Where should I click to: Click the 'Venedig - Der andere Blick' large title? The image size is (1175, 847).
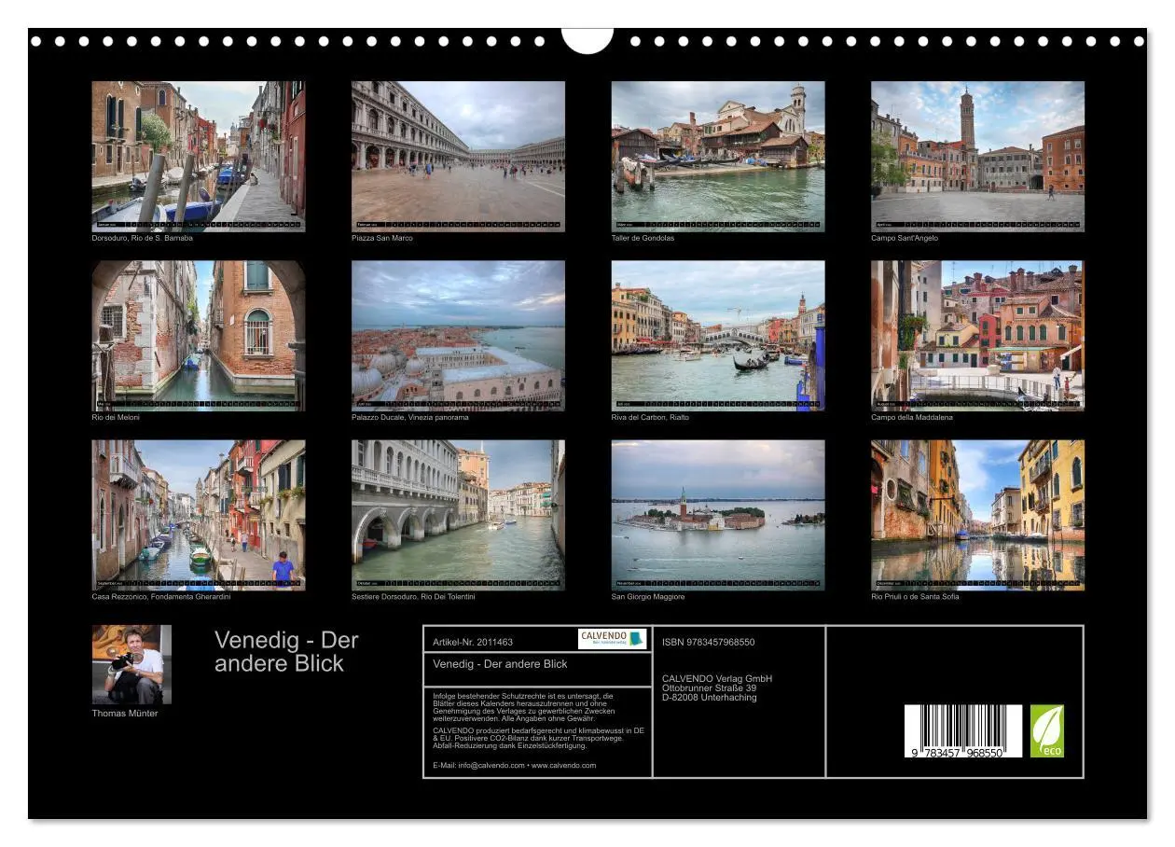point(286,652)
